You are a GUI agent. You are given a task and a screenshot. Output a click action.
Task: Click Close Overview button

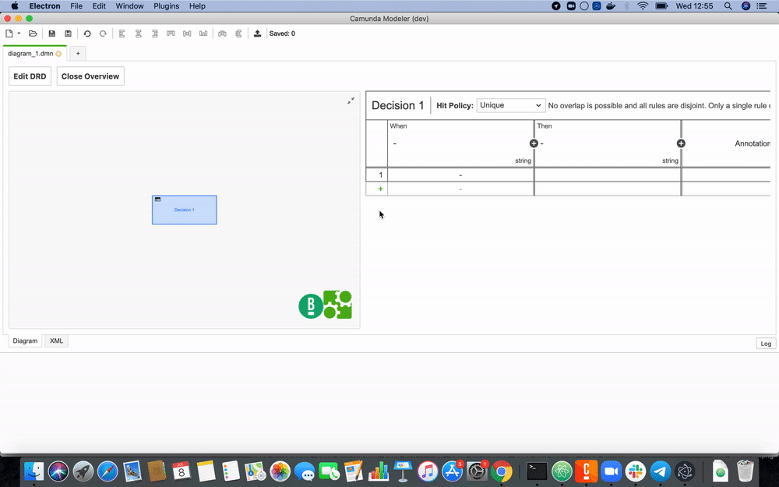90,76
